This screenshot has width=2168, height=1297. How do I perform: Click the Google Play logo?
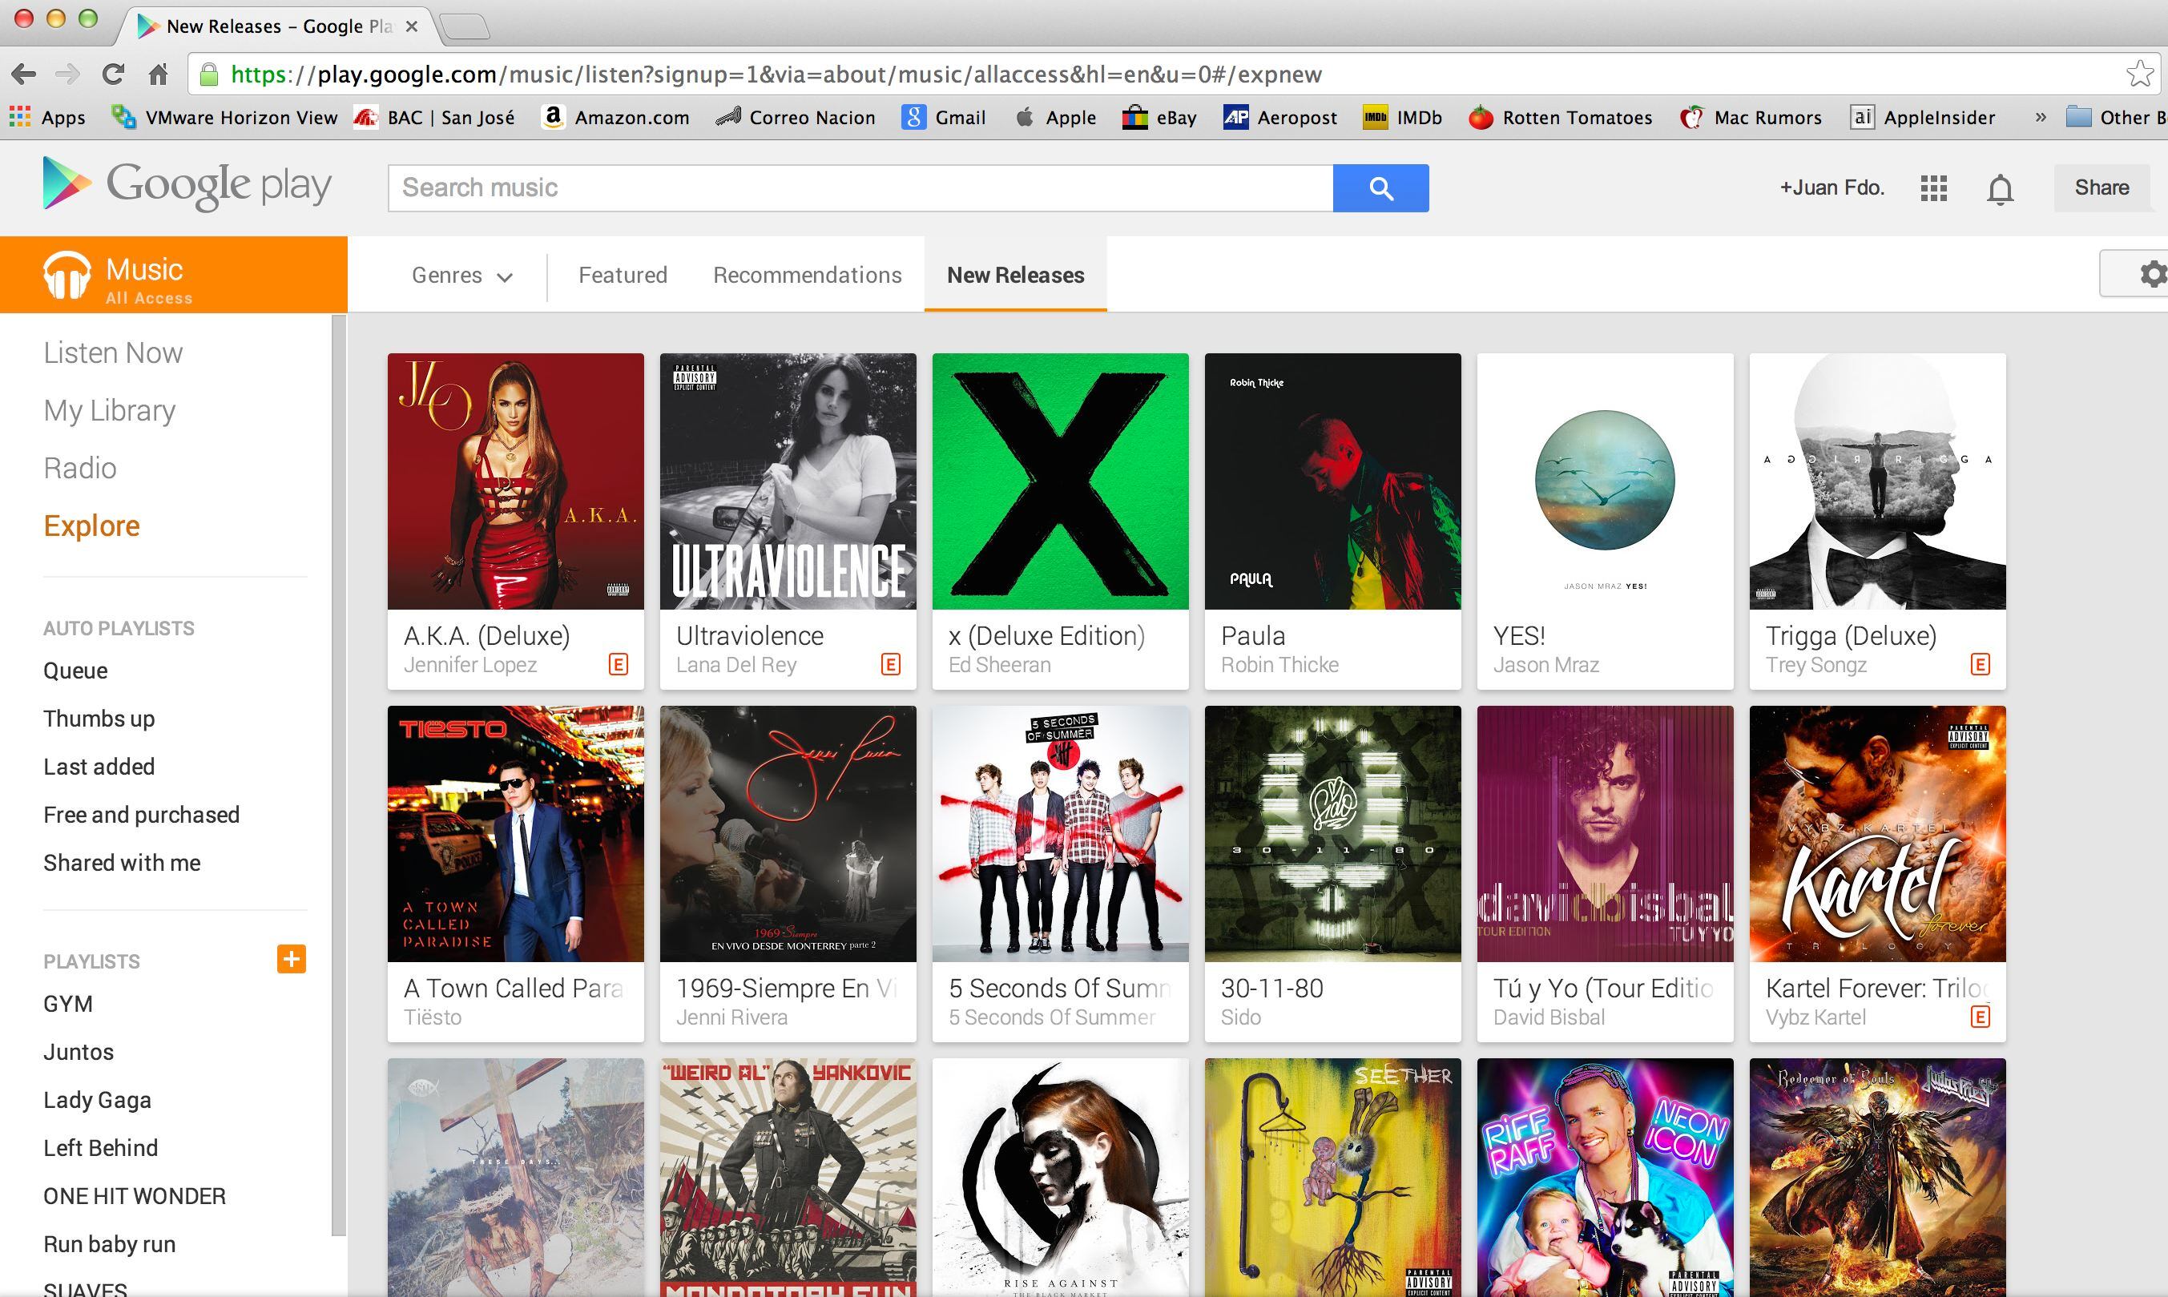187,185
